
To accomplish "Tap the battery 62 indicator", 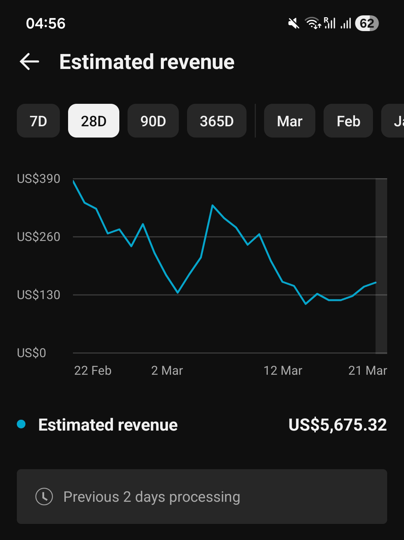I will [367, 24].
